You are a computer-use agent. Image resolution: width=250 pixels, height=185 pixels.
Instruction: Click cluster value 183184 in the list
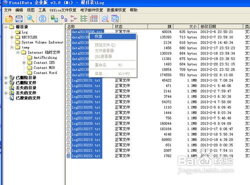(x=165, y=129)
